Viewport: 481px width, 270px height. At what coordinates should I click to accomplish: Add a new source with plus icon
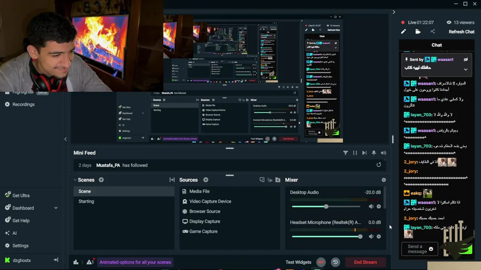click(x=206, y=180)
